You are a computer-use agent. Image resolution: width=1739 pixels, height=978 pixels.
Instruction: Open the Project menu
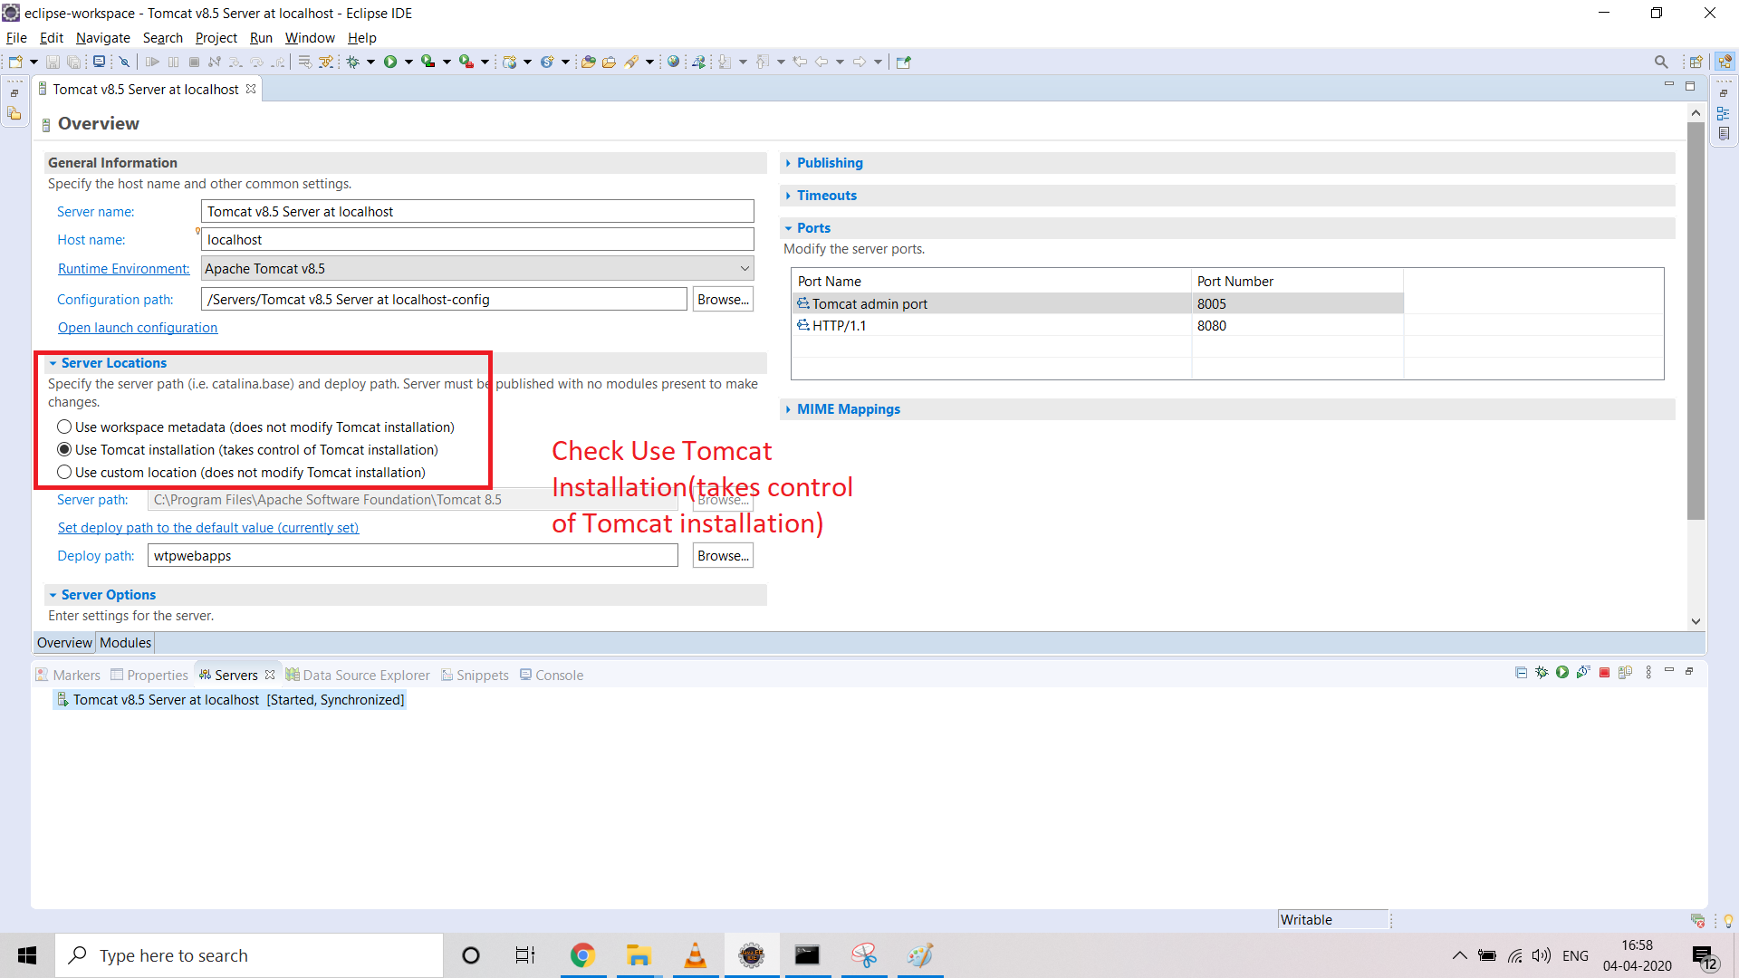(x=216, y=37)
